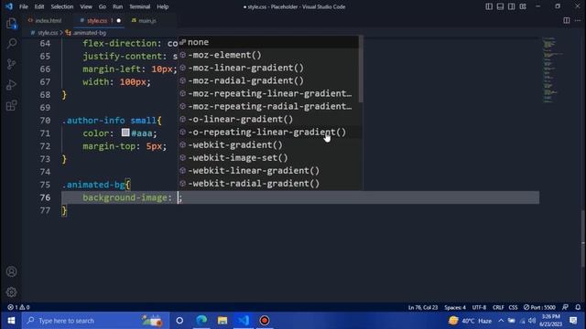Toggle Panel layout icon in title bar
The image size is (586, 329).
point(500,6)
